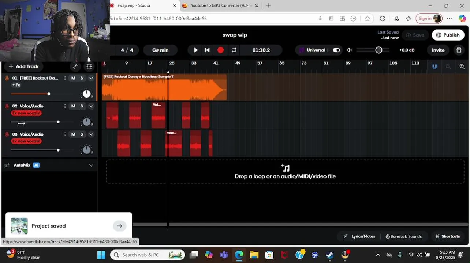Viewport: 470px width, 263px height.
Task: Adjust track 02 volume slider handle
Action: click(x=58, y=122)
